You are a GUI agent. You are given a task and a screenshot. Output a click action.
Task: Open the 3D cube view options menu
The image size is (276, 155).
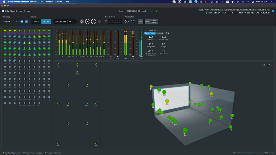coord(270,65)
